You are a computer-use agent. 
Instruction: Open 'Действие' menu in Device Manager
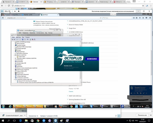[x=18, y=37]
